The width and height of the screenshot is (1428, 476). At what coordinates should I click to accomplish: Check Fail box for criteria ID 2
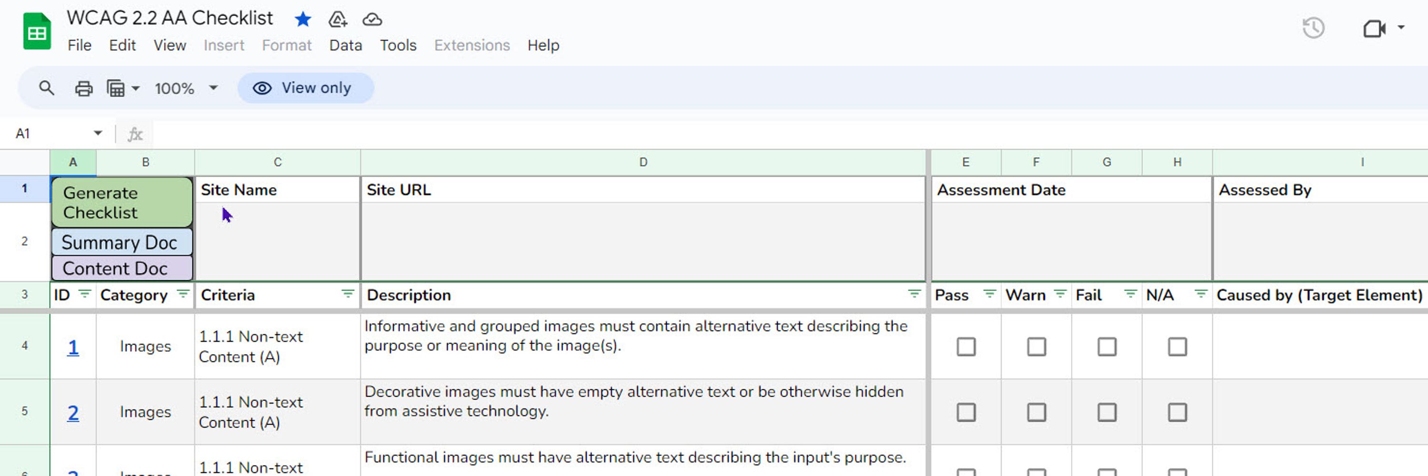1107,412
